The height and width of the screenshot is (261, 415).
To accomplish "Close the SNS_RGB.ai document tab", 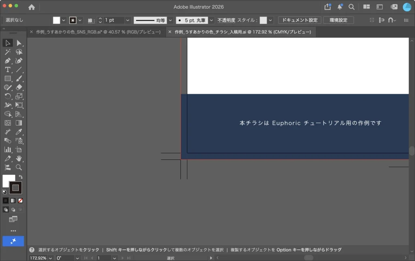I will 31,32.
